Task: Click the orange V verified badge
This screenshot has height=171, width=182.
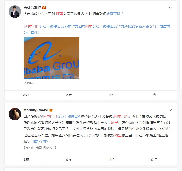Action: (x=44, y=7)
